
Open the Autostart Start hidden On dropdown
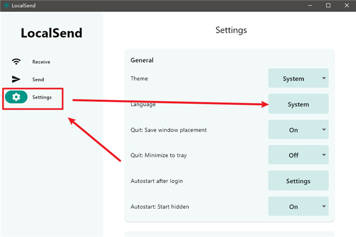coord(298,207)
